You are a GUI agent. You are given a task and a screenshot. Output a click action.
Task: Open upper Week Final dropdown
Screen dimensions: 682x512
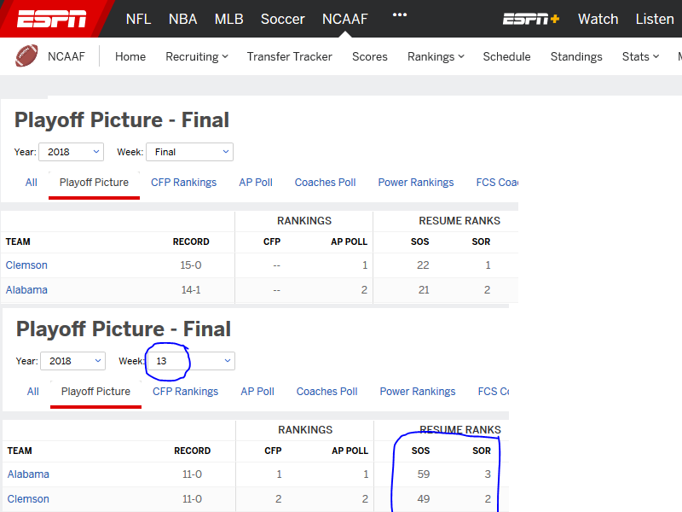[x=189, y=152]
